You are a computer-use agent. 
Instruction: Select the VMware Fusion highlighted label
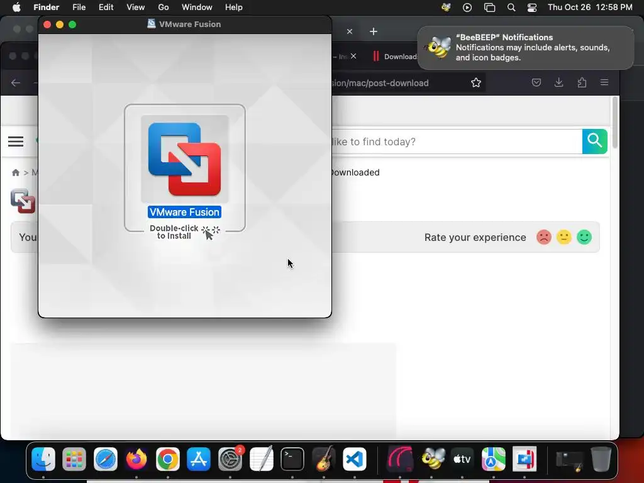(x=184, y=212)
